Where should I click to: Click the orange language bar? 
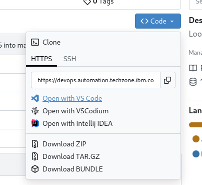pyautogui.click(x=195, y=125)
